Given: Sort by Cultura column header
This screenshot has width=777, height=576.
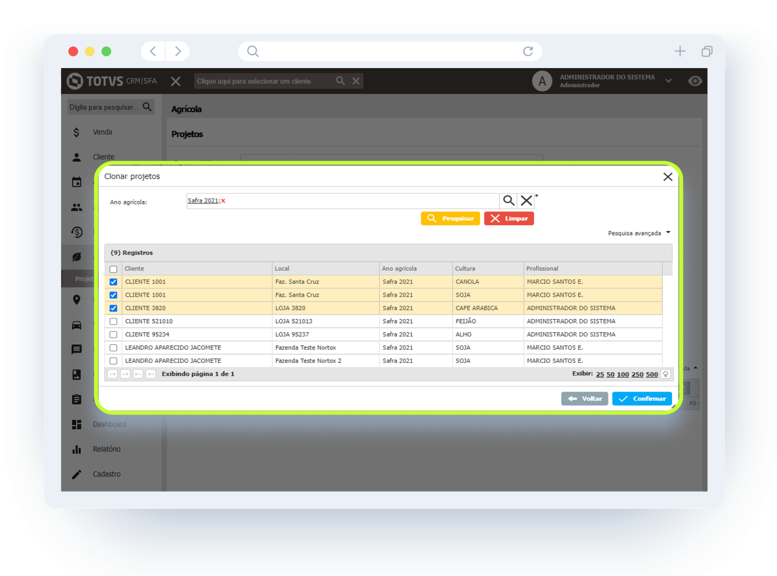Looking at the screenshot, I should 488,269.
